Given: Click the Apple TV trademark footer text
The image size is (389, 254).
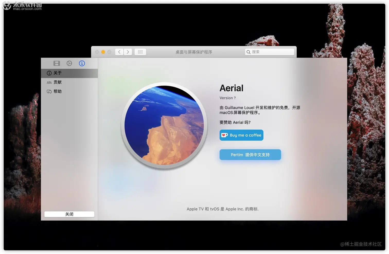Looking at the screenshot, I should coord(223,209).
